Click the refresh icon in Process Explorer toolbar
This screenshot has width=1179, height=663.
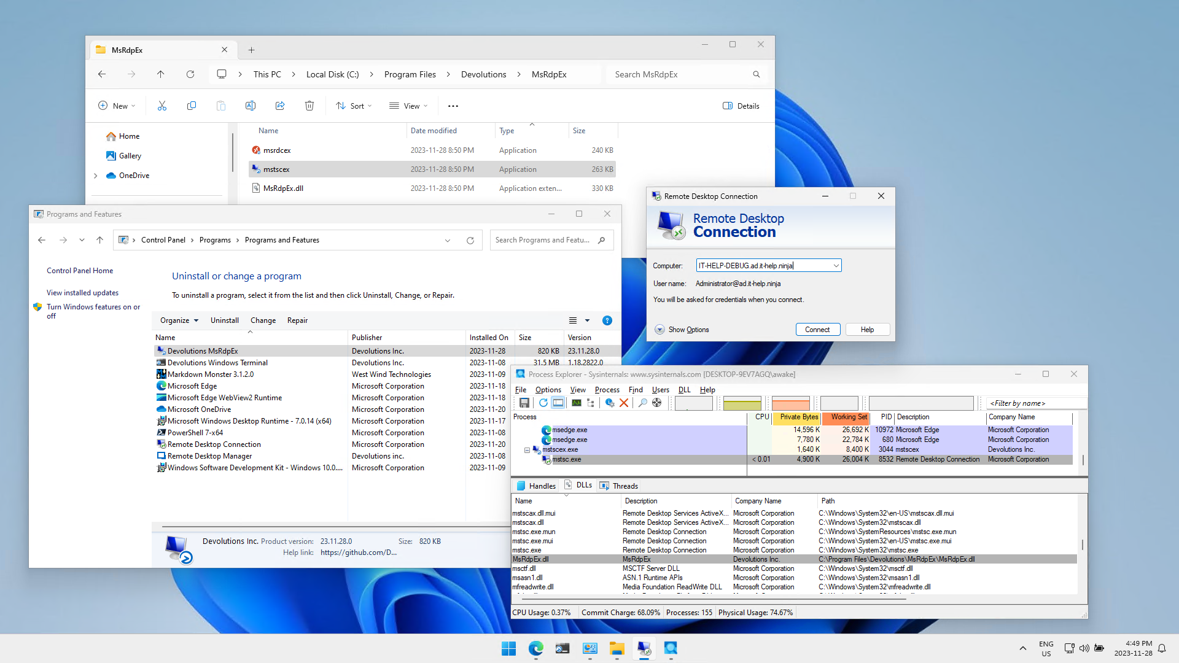pyautogui.click(x=543, y=403)
